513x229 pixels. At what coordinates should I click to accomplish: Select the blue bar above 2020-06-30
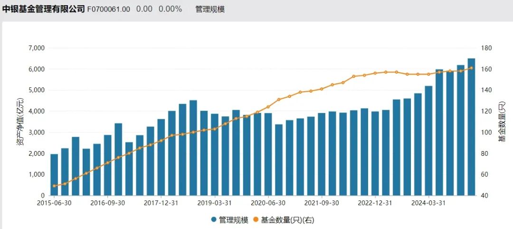tap(268, 154)
